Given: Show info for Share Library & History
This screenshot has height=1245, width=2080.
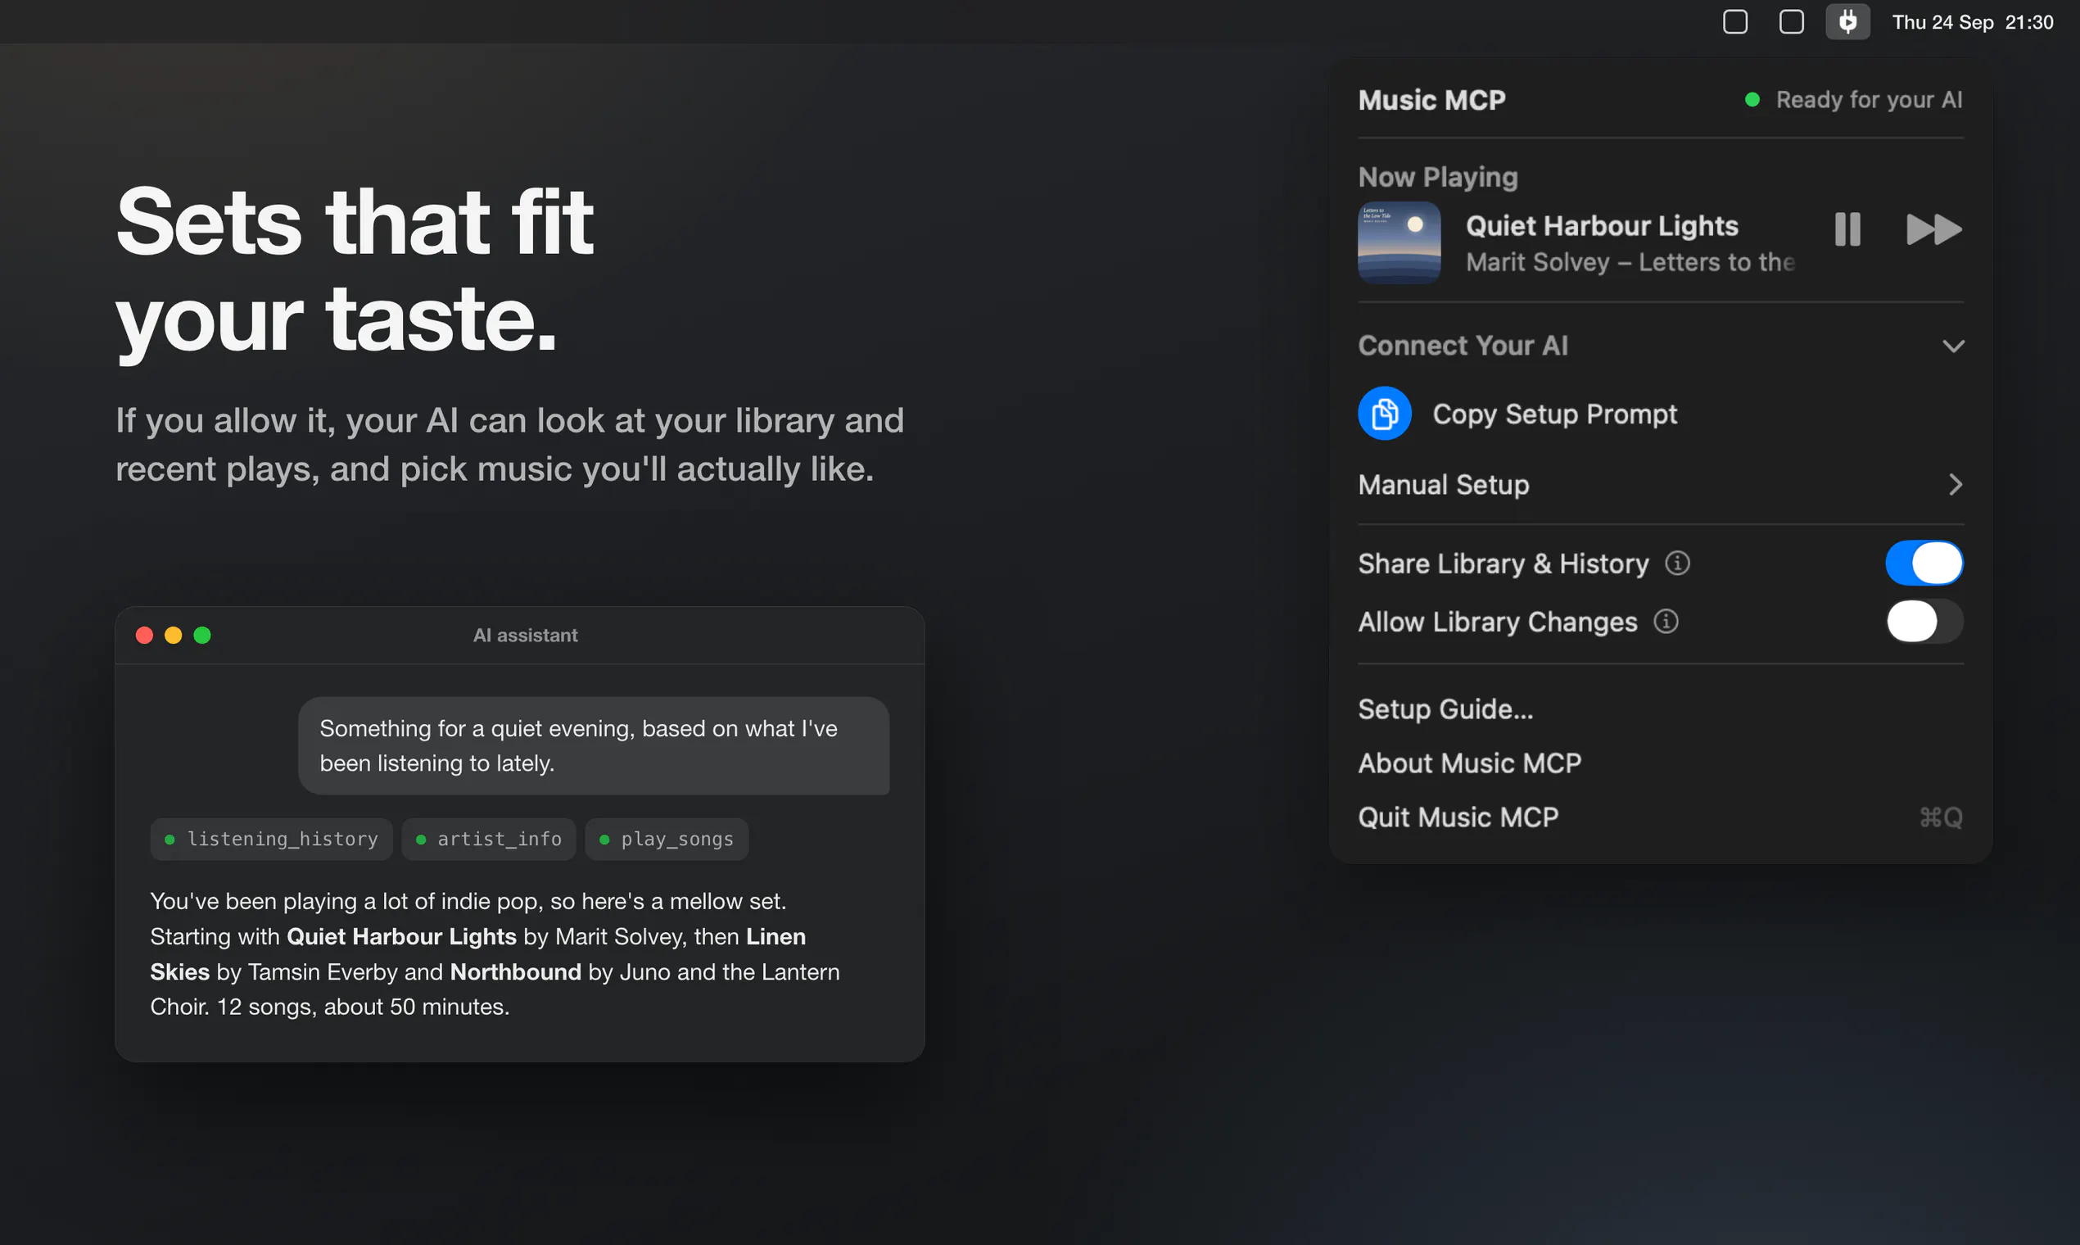Looking at the screenshot, I should (1677, 563).
